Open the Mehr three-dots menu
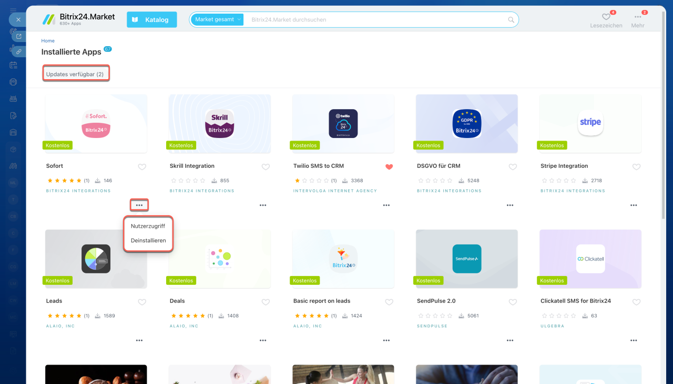The height and width of the screenshot is (384, 673). [638, 17]
